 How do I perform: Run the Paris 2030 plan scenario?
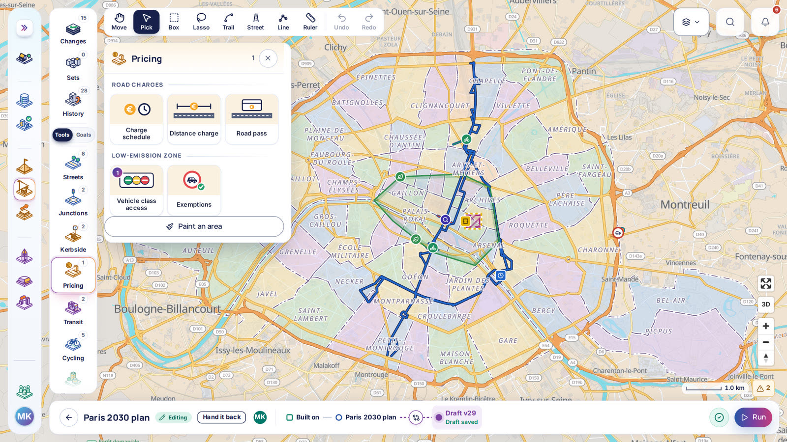click(x=754, y=417)
